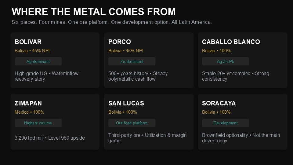Click the BOLIVAR card heading
This screenshot has height=165, width=293.
(x=28, y=42)
